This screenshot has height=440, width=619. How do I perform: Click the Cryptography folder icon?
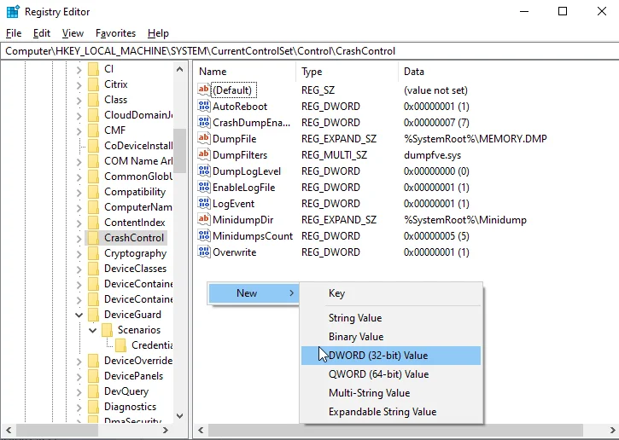tap(94, 253)
